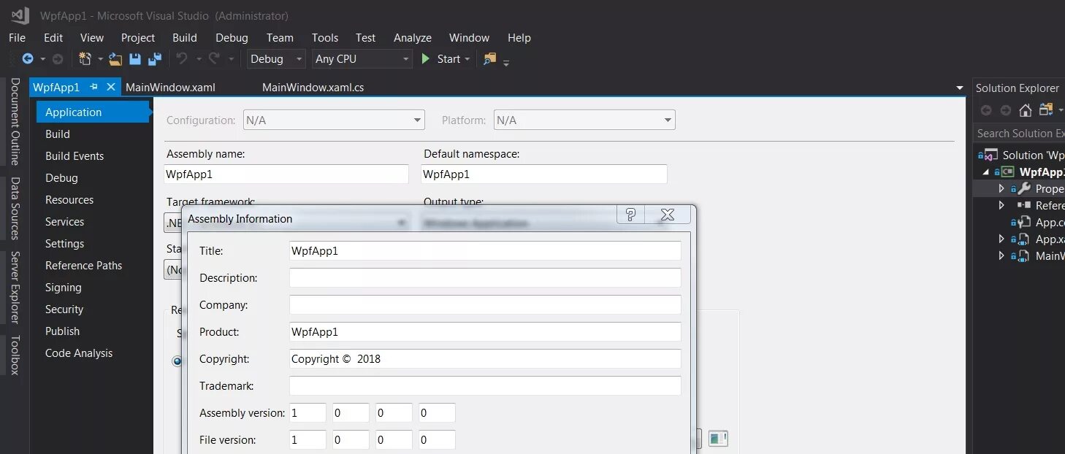Click the Company input field
This screenshot has width=1065, height=454.
pos(485,304)
